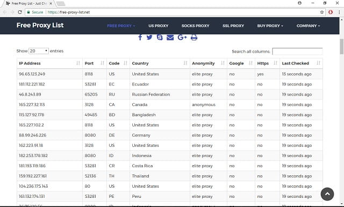Open the Show entries dropdown
The image size is (344, 207).
click(39, 51)
